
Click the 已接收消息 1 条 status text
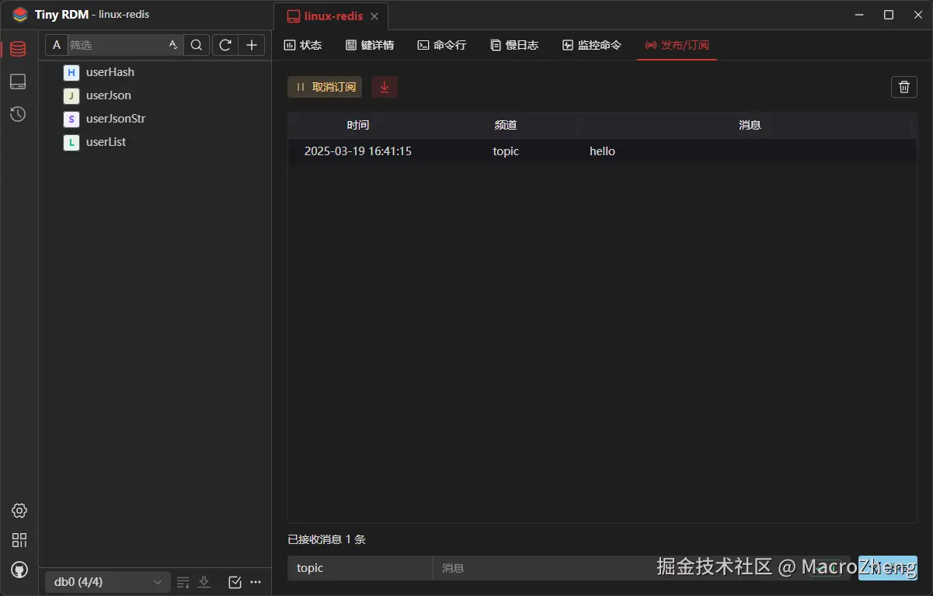[326, 539]
